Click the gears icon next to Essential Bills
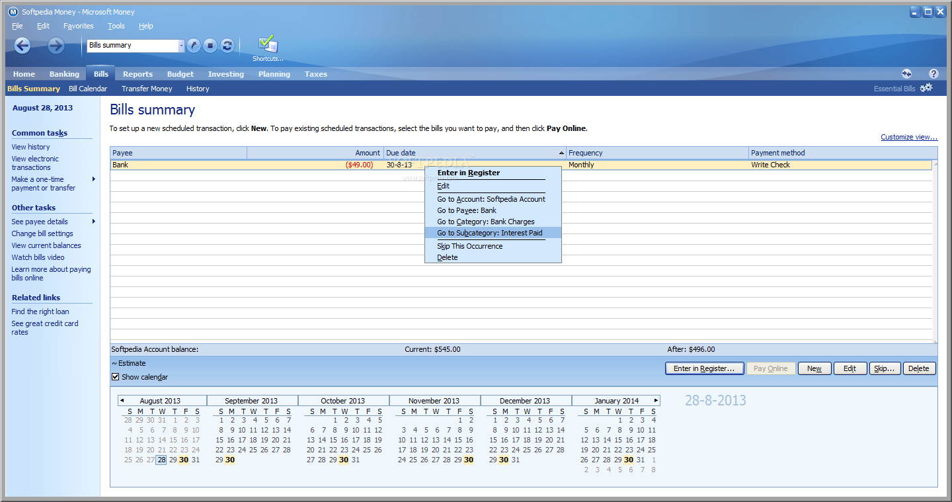 pos(926,87)
